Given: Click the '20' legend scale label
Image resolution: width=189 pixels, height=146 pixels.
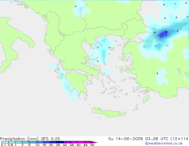Looking at the screenshot, I should [51, 145].
